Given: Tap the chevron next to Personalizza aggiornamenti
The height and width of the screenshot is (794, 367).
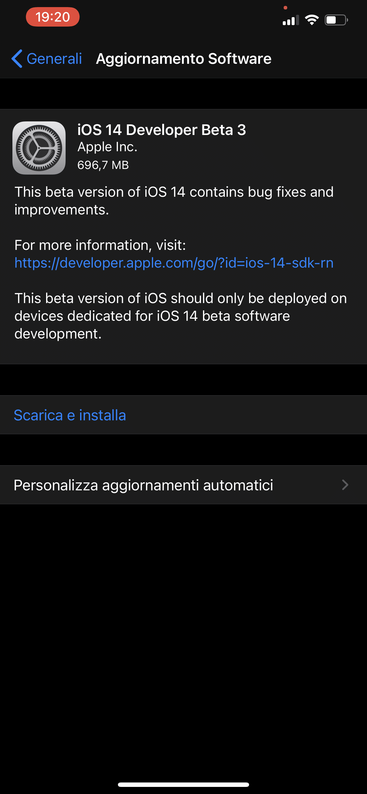Looking at the screenshot, I should 345,485.
